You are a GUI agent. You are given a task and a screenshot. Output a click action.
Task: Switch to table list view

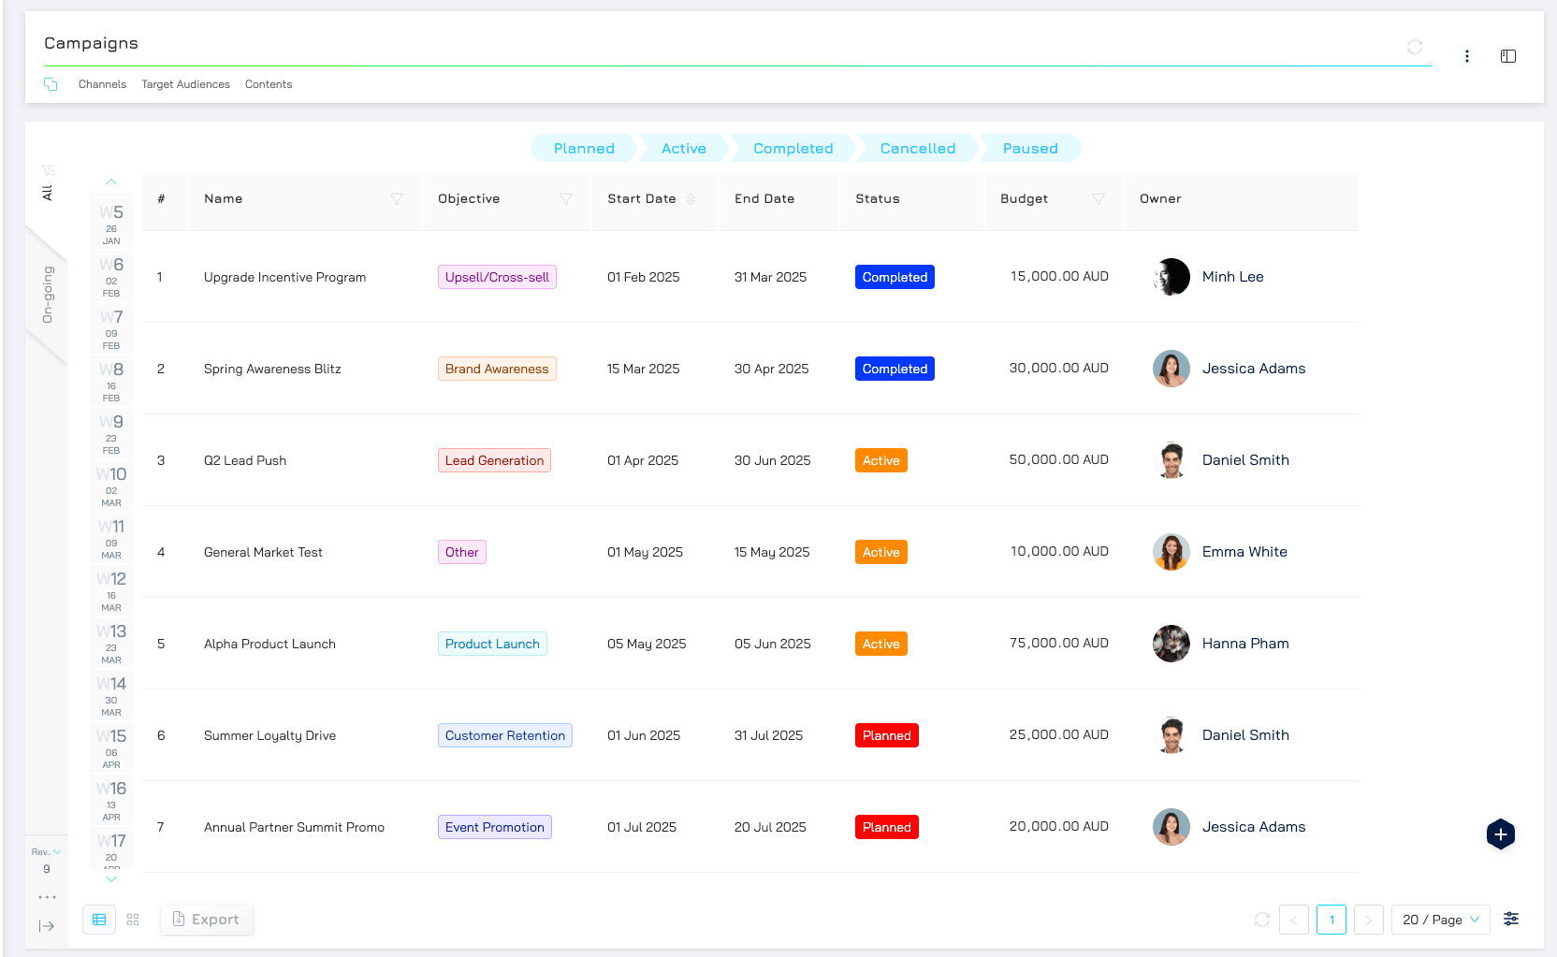[x=99, y=920]
